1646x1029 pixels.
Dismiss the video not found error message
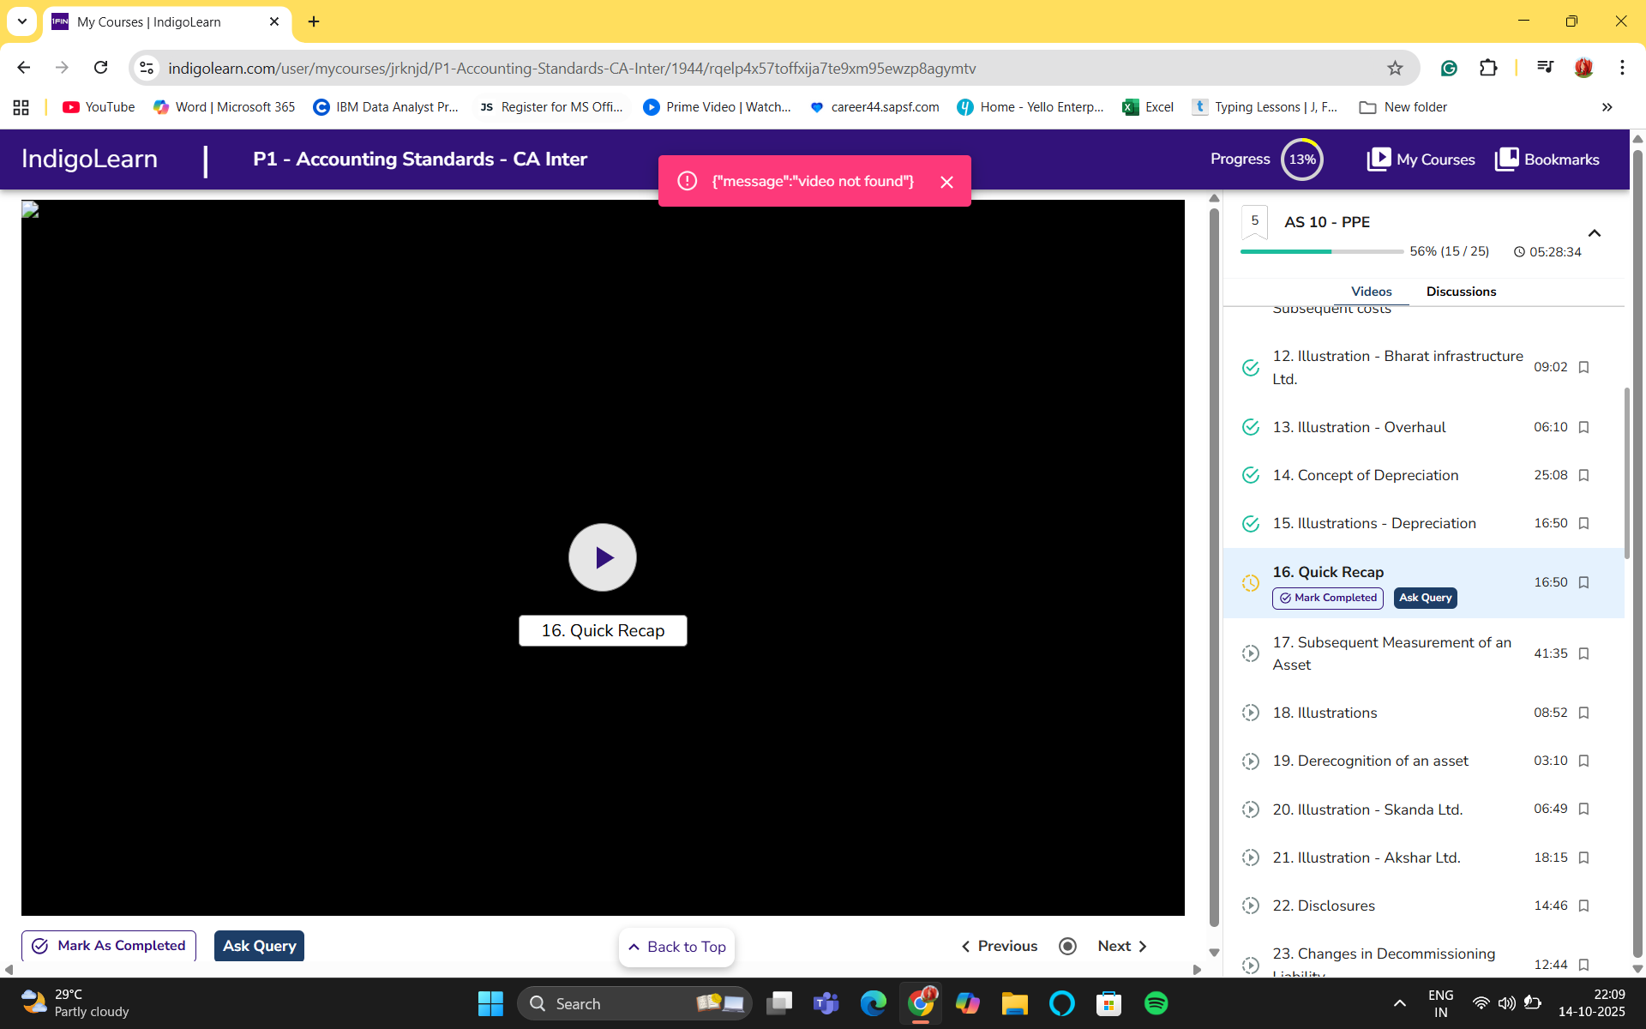click(x=946, y=182)
